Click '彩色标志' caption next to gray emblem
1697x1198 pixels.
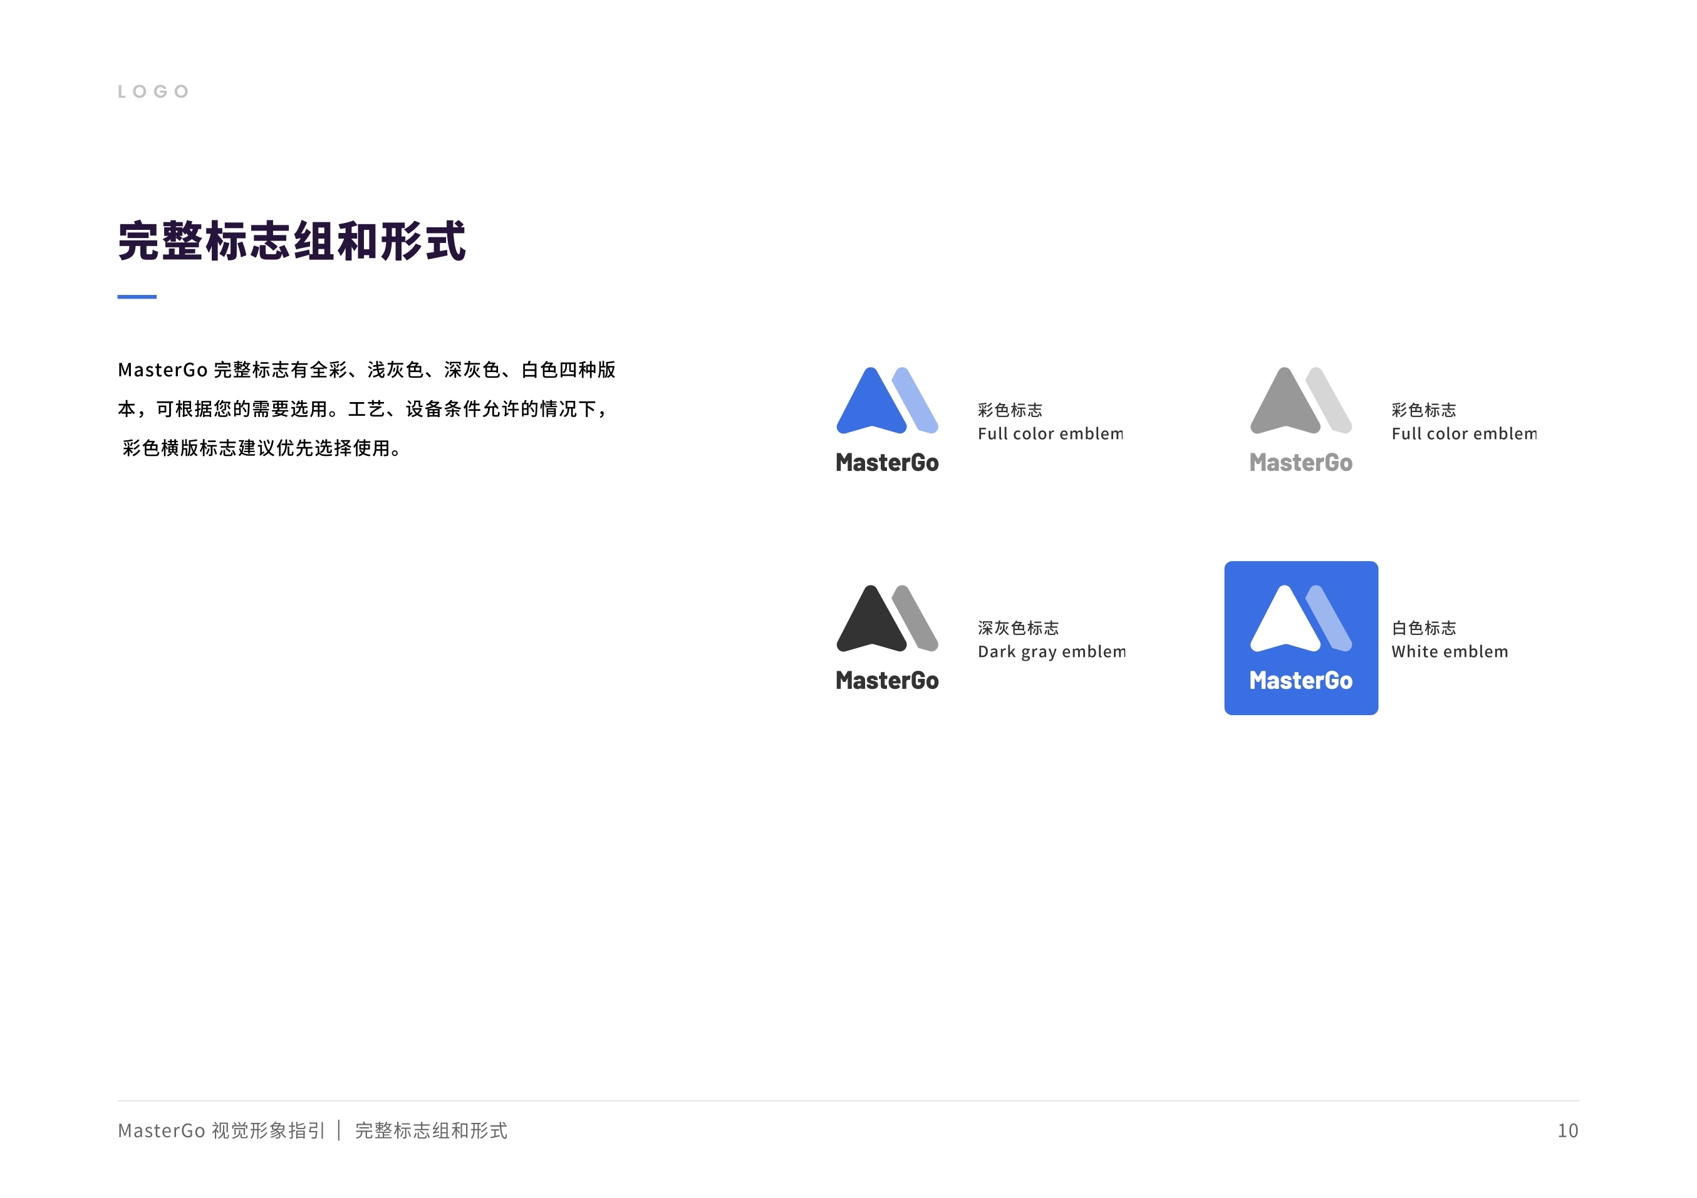[x=1423, y=410]
